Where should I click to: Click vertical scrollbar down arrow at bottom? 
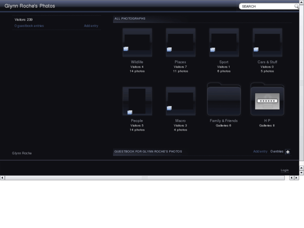coord(301,172)
